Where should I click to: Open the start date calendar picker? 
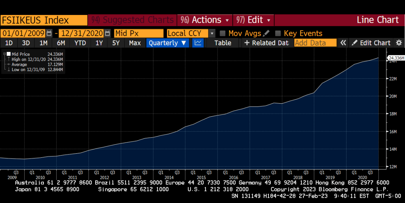(49, 33)
